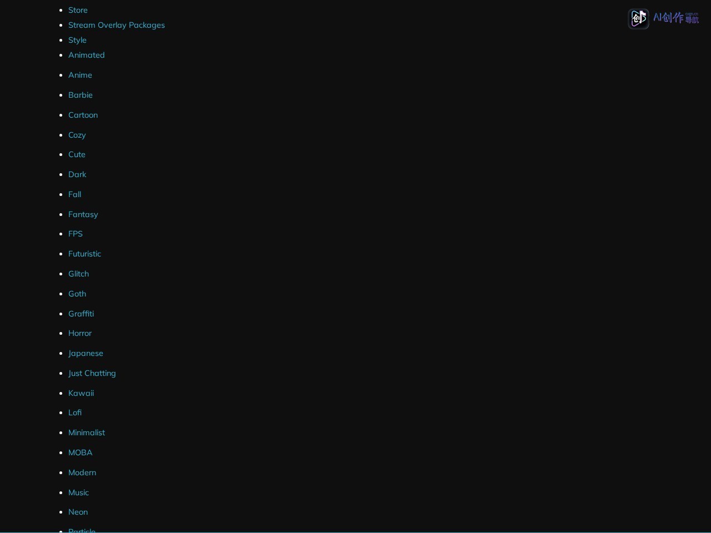Open the Just Chatting link
This screenshot has width=711, height=533.
point(92,373)
